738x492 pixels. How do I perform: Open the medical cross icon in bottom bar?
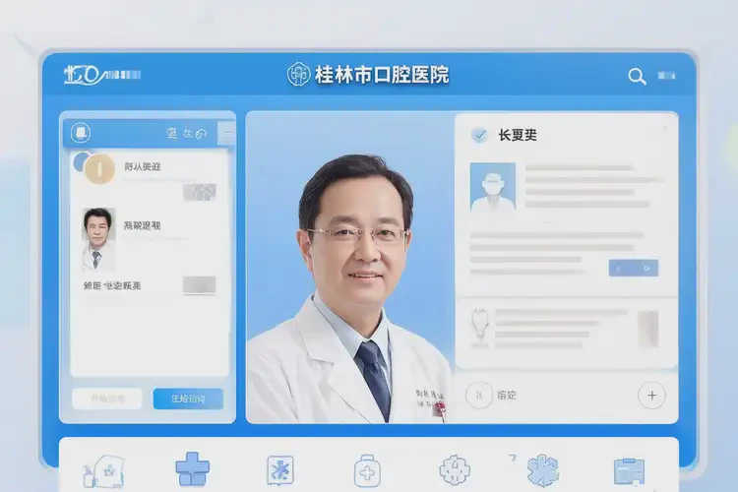tap(192, 468)
